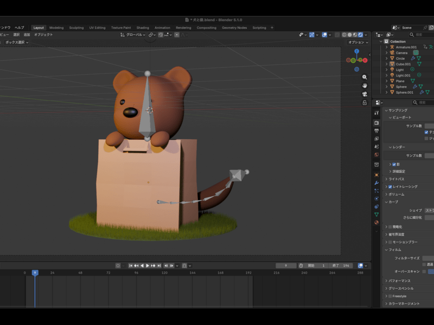Image resolution: width=434 pixels, height=325 pixels.
Task: Open the Object Data properties triangle icon
Action: point(376,214)
